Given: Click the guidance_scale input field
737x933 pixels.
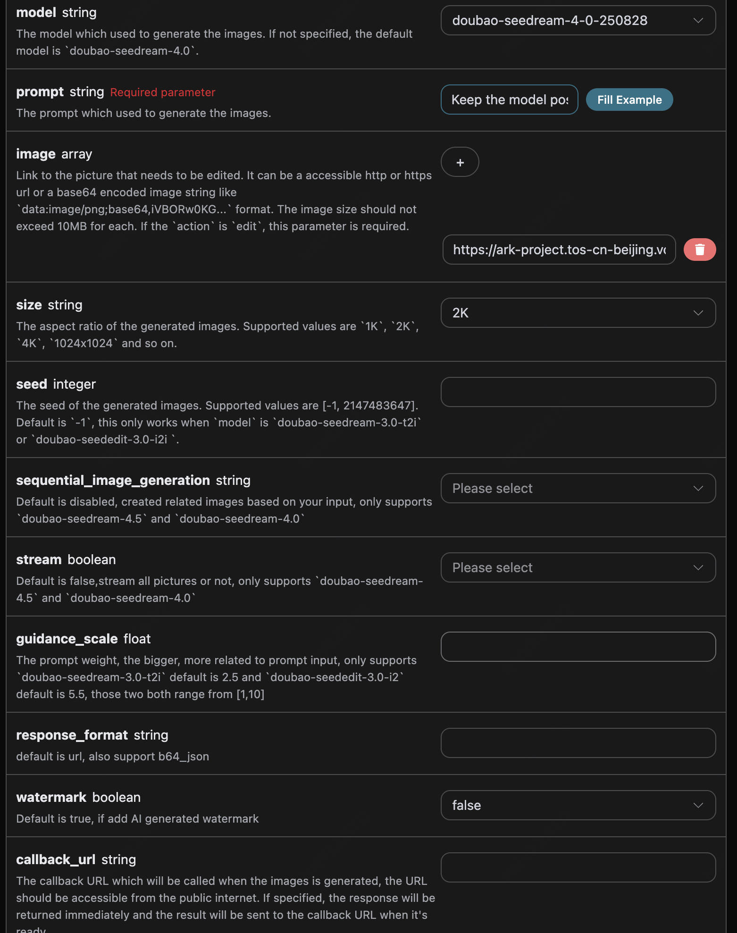Looking at the screenshot, I should [x=578, y=647].
